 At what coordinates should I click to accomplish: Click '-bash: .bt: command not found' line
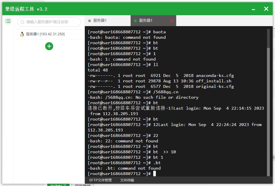(x=124, y=168)
